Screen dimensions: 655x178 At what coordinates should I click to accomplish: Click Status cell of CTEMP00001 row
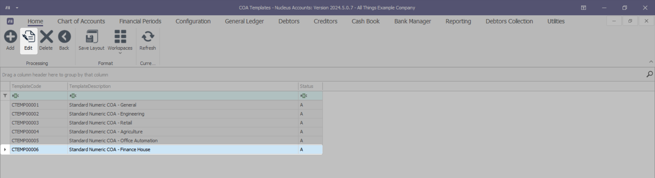(x=310, y=105)
